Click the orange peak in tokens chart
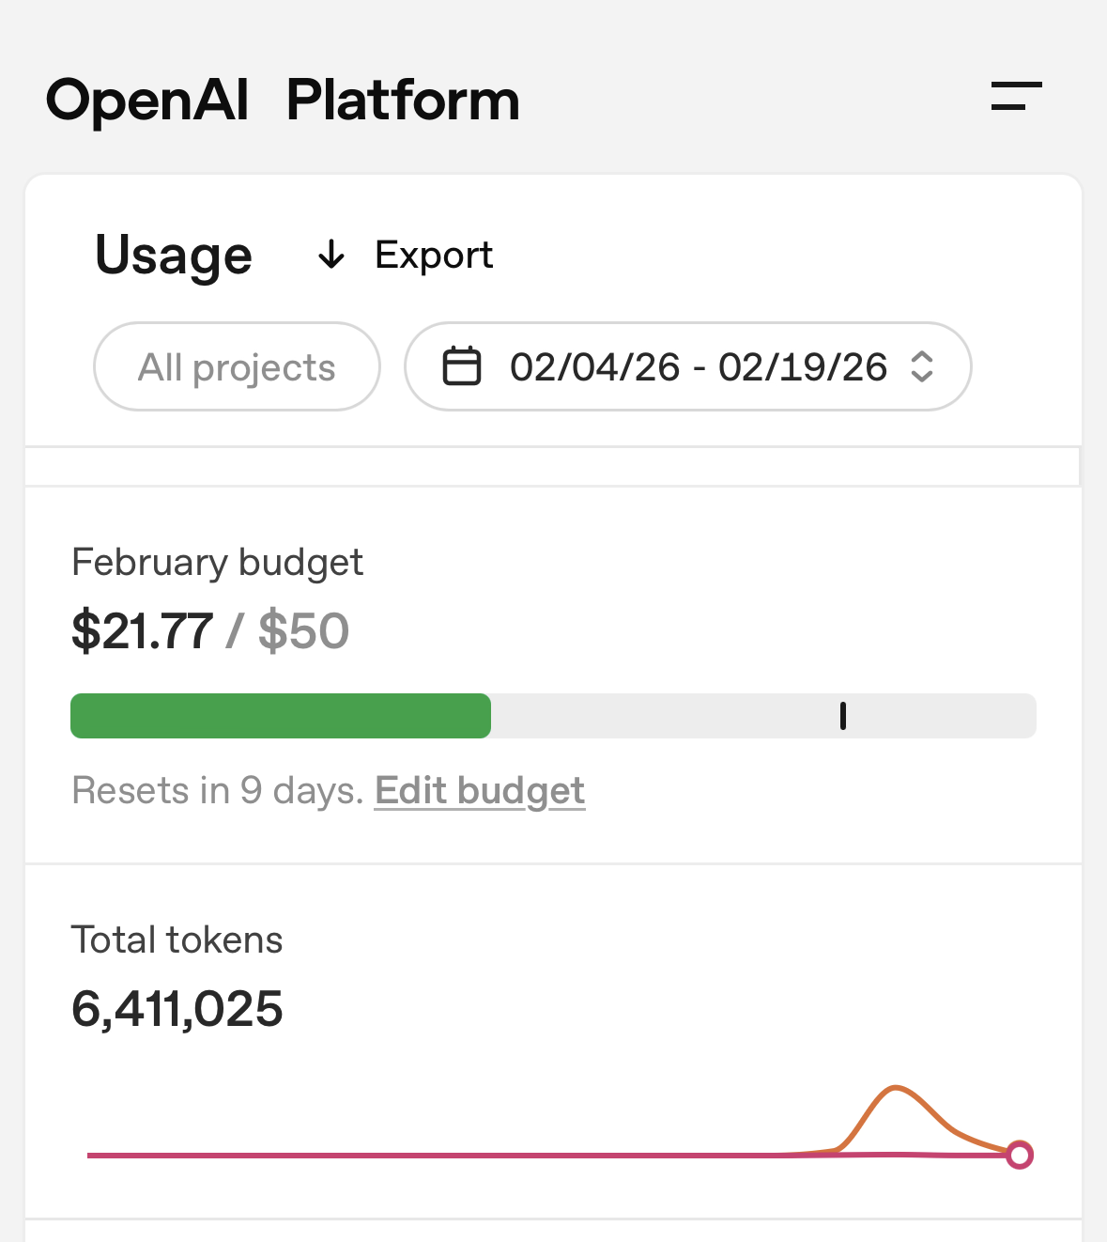The height and width of the screenshot is (1242, 1107). point(897,1089)
